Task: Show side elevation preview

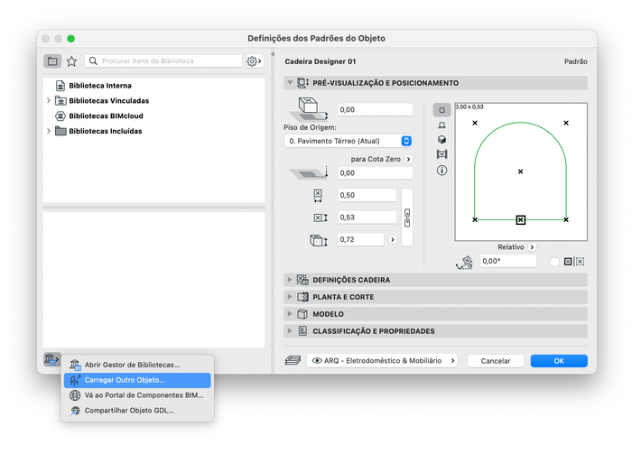Action: pyautogui.click(x=441, y=125)
